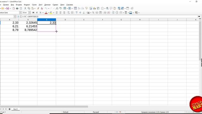Click the Cut scissors icon
The width and height of the screenshot is (202, 114).
click(x=25, y=9)
